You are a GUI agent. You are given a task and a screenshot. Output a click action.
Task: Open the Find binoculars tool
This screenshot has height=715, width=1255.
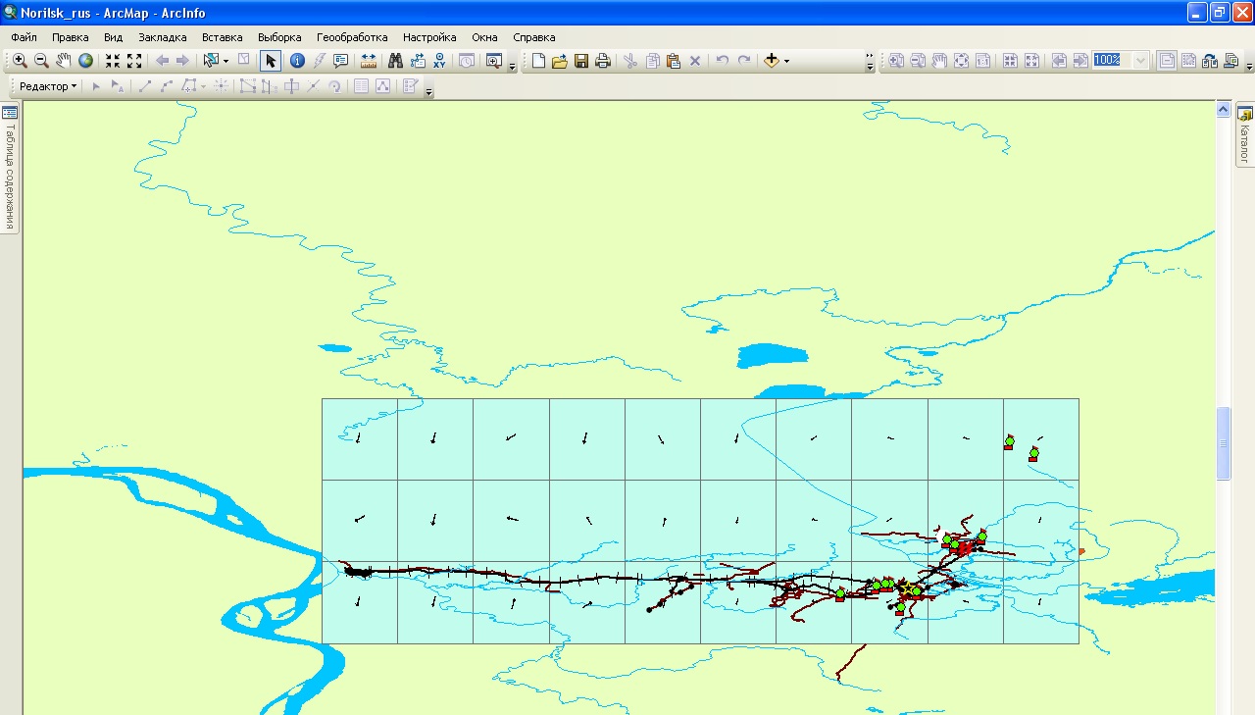(x=396, y=61)
